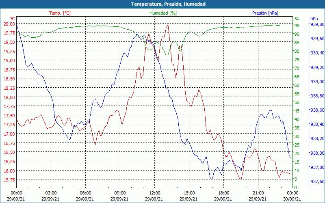
Task: Click the 939,00 pressure axis value
Action: (316, 82)
